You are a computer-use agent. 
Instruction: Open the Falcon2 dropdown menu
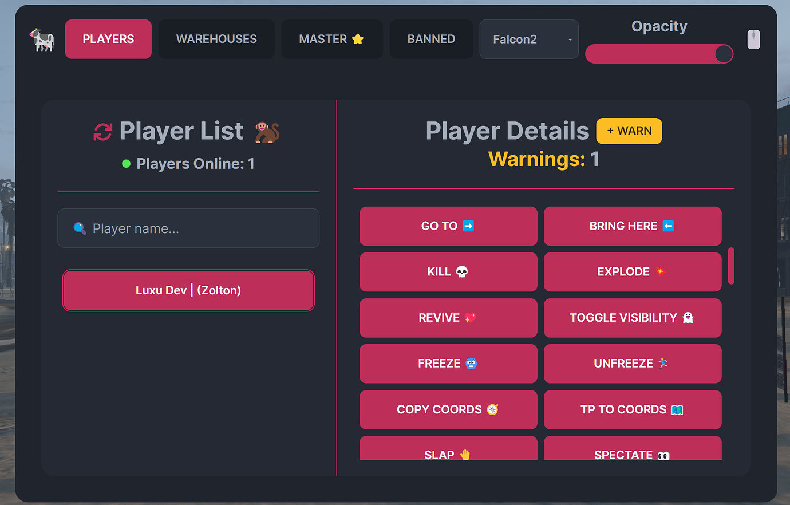[x=528, y=39]
